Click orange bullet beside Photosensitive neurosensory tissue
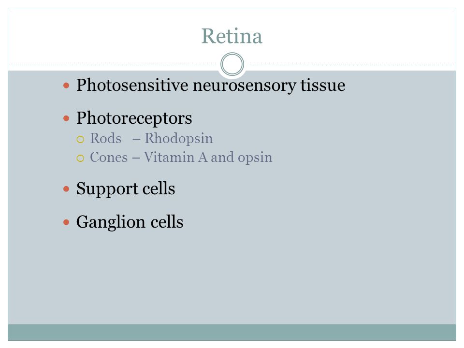The image size is (464, 348). (66, 86)
